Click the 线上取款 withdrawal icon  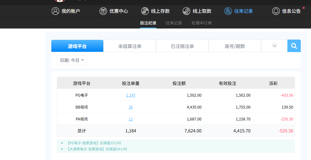pyautogui.click(x=186, y=11)
